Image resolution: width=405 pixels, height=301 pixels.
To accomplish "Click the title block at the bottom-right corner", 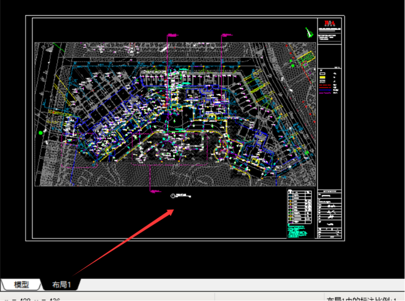I will tap(329, 214).
